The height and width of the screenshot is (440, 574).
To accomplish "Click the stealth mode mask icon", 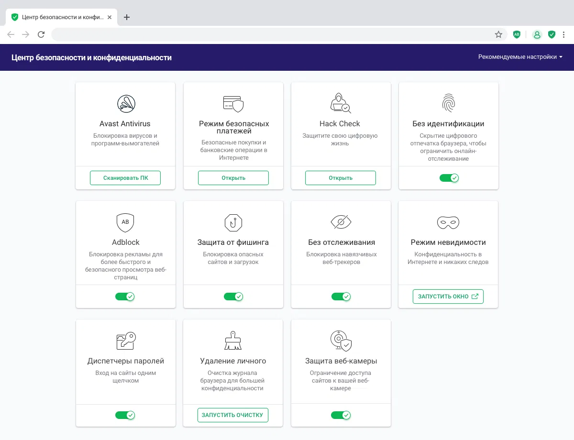I will [448, 222].
